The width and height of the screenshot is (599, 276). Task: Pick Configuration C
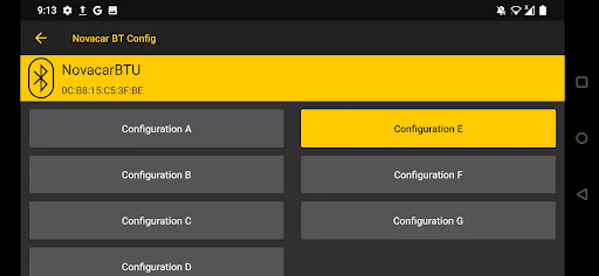[156, 221]
